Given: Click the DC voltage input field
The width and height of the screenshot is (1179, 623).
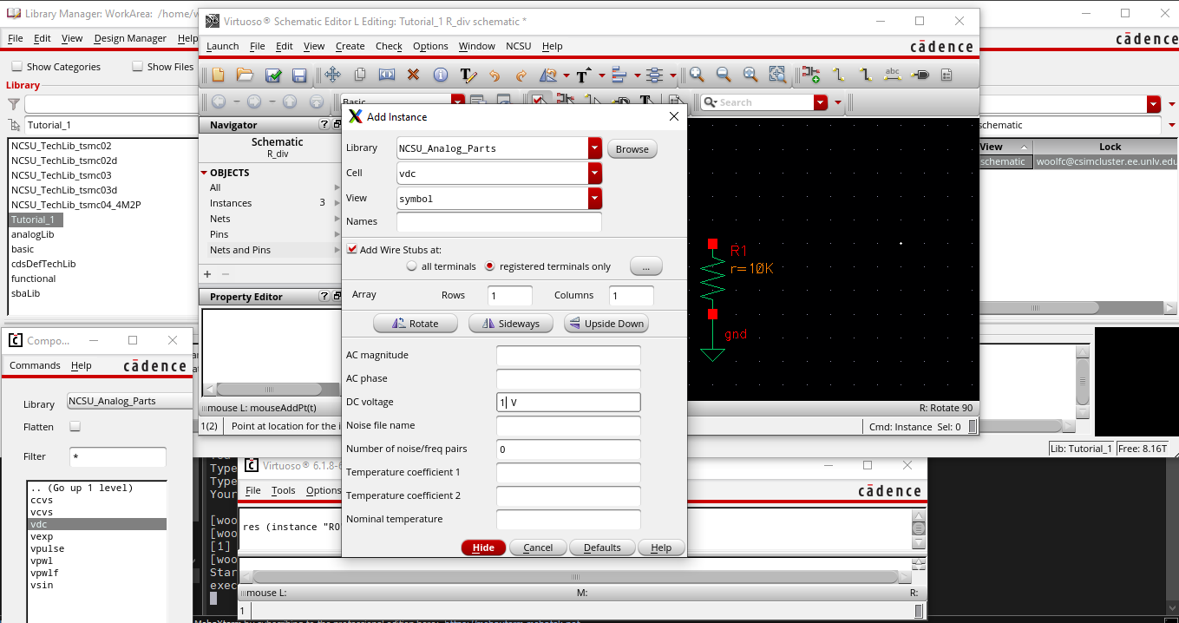Looking at the screenshot, I should (x=568, y=402).
